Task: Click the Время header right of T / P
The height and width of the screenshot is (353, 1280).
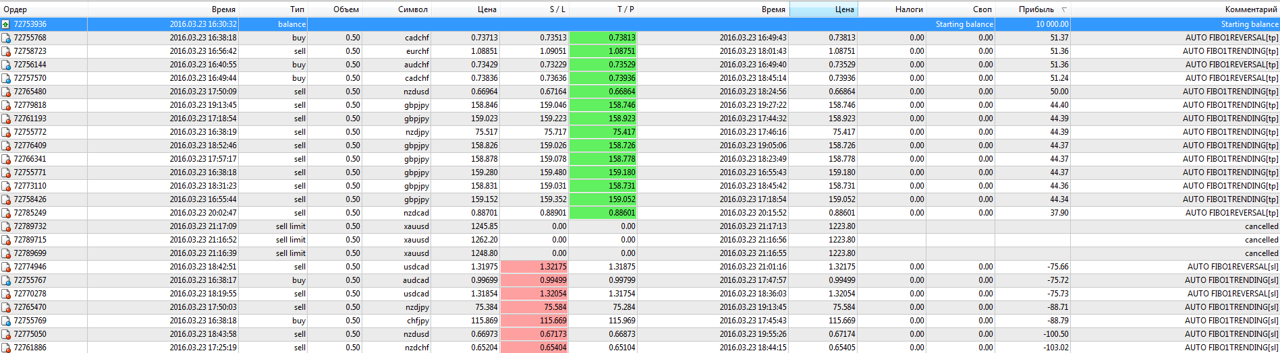Action: click(713, 9)
